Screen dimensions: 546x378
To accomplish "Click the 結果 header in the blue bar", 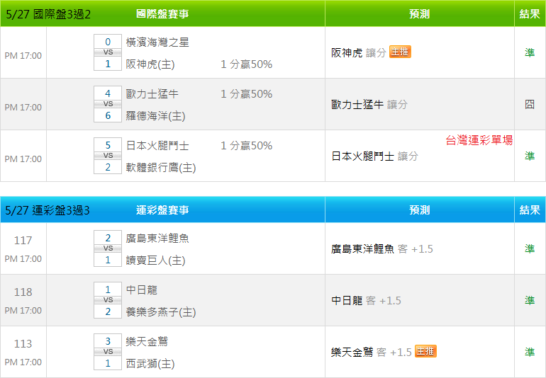I will [x=530, y=210].
